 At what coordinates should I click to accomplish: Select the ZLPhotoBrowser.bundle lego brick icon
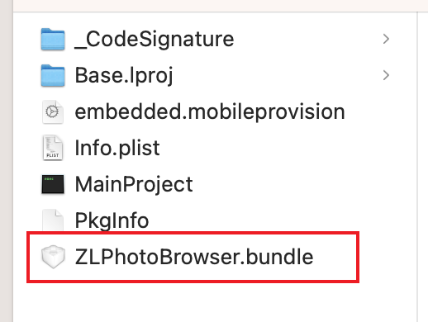pos(53,257)
